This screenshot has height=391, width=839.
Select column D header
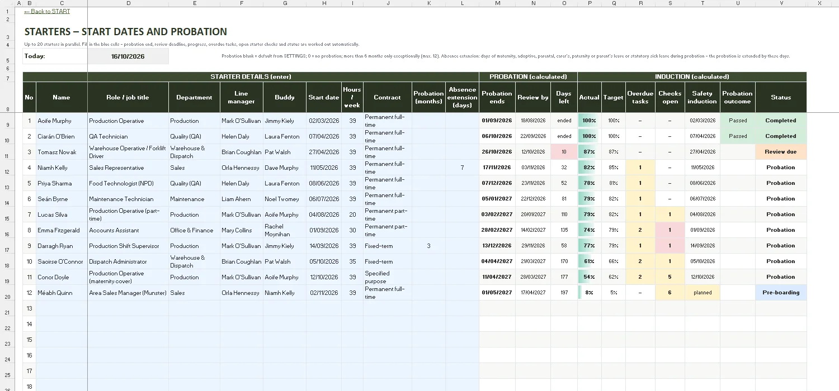(128, 3)
